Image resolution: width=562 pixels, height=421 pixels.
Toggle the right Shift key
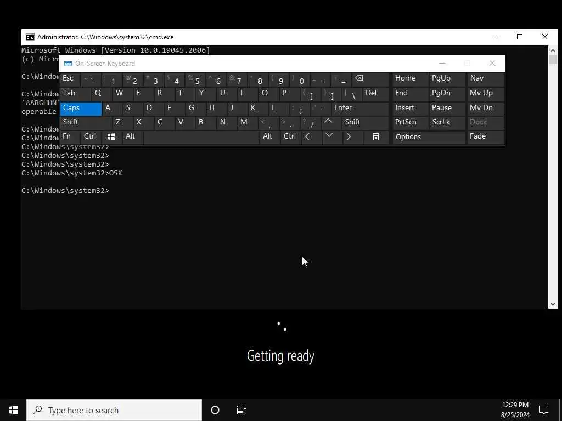[365, 122]
